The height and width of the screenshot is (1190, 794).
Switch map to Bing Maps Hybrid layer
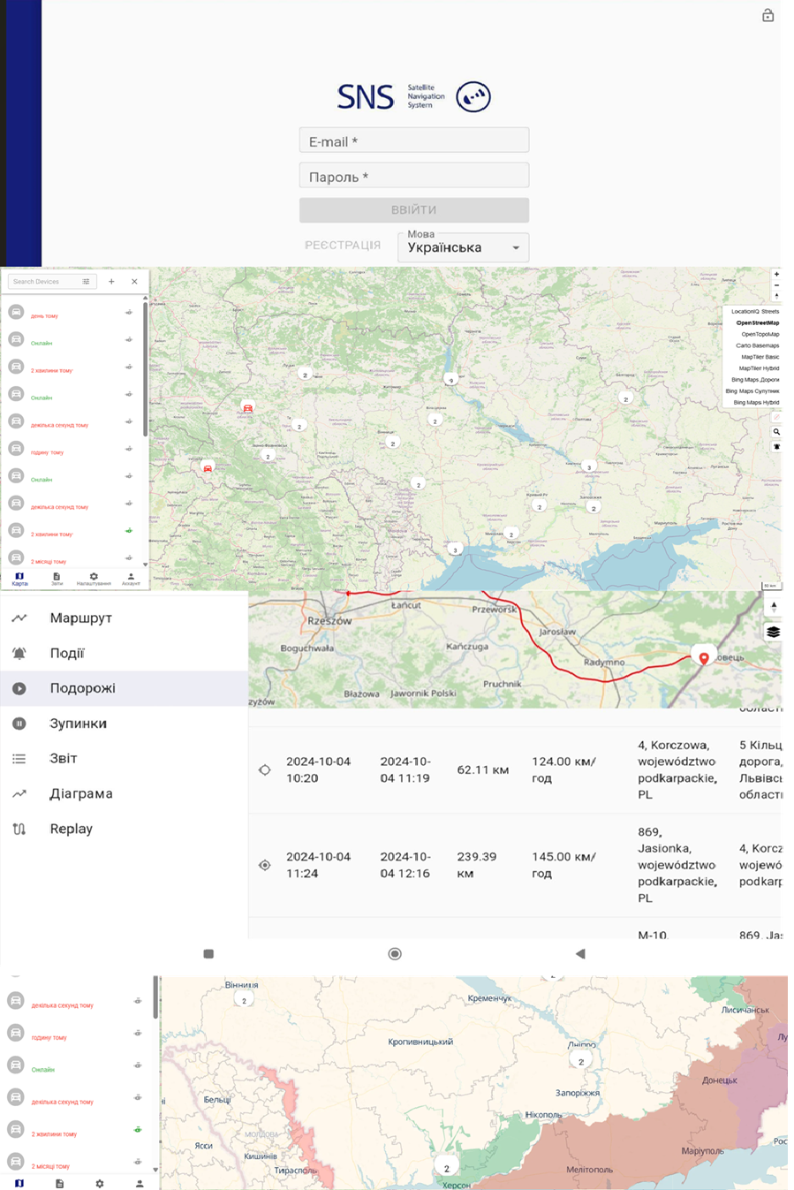click(756, 403)
